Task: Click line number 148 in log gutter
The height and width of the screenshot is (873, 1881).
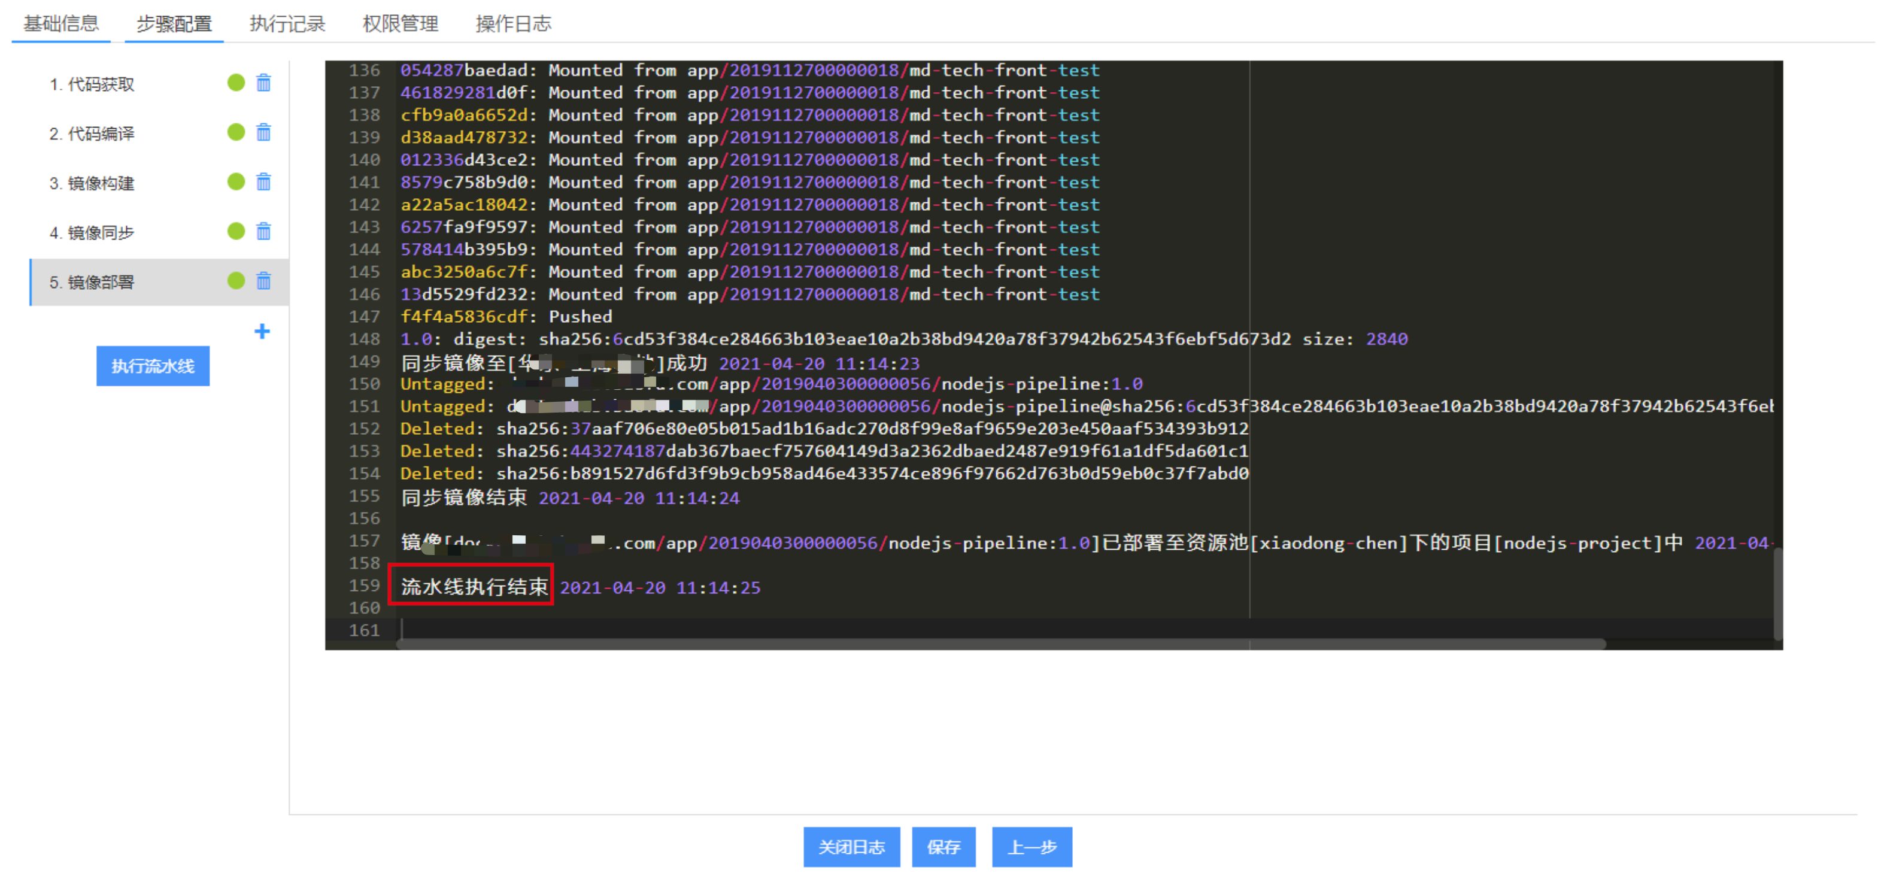Action: pyautogui.click(x=363, y=339)
